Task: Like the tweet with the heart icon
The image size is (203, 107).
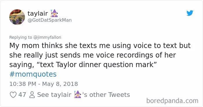Action: pyautogui.click(x=13, y=95)
